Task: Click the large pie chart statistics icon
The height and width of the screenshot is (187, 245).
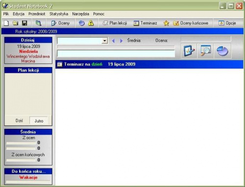Action: click(x=222, y=51)
